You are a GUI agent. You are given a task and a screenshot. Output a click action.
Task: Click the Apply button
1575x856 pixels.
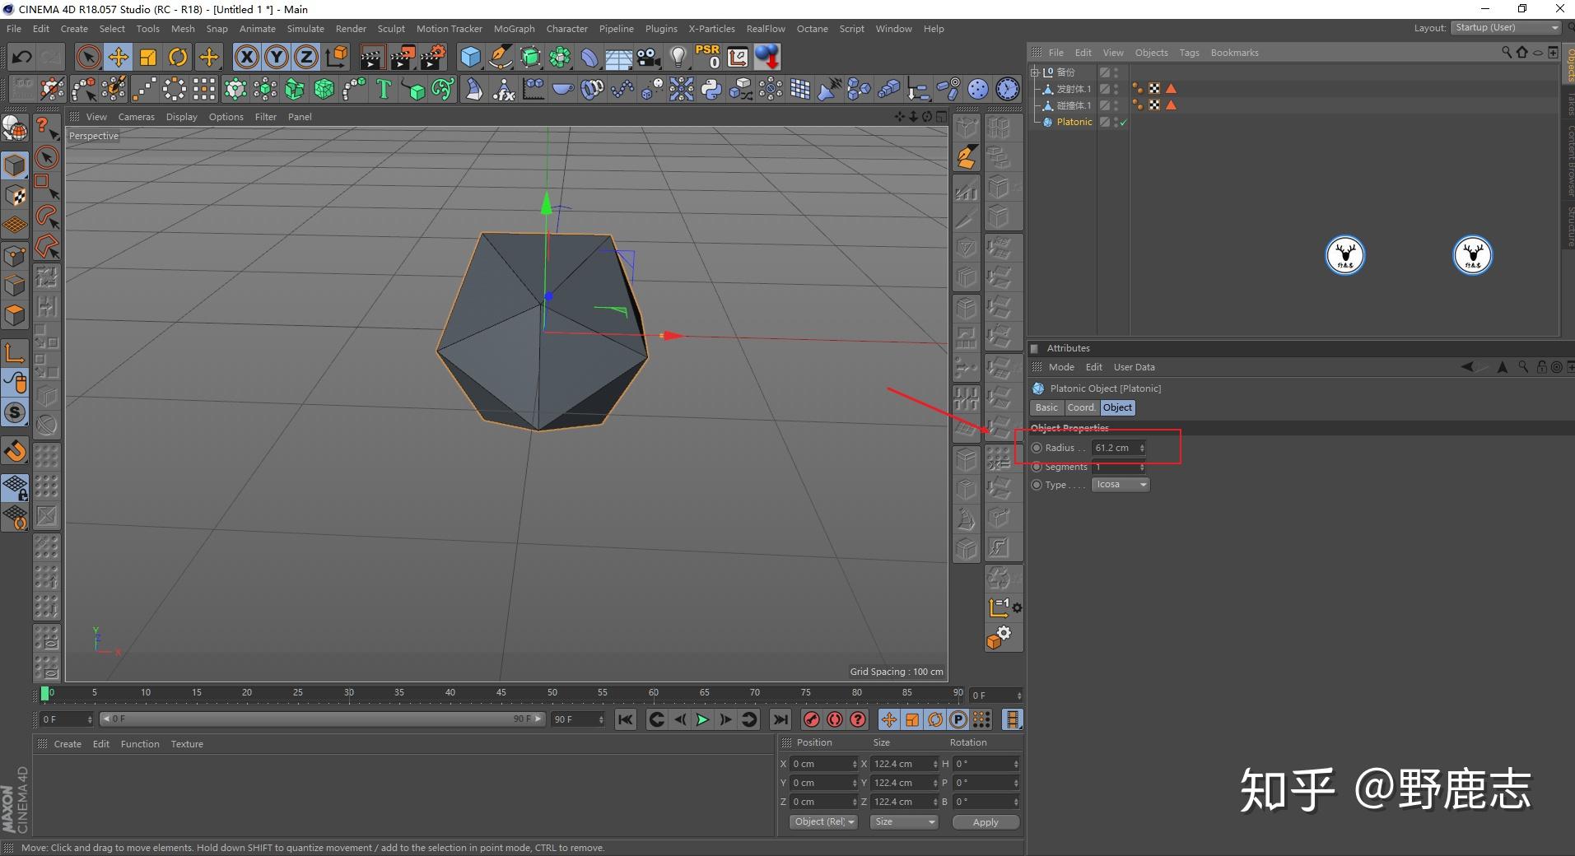[985, 821]
